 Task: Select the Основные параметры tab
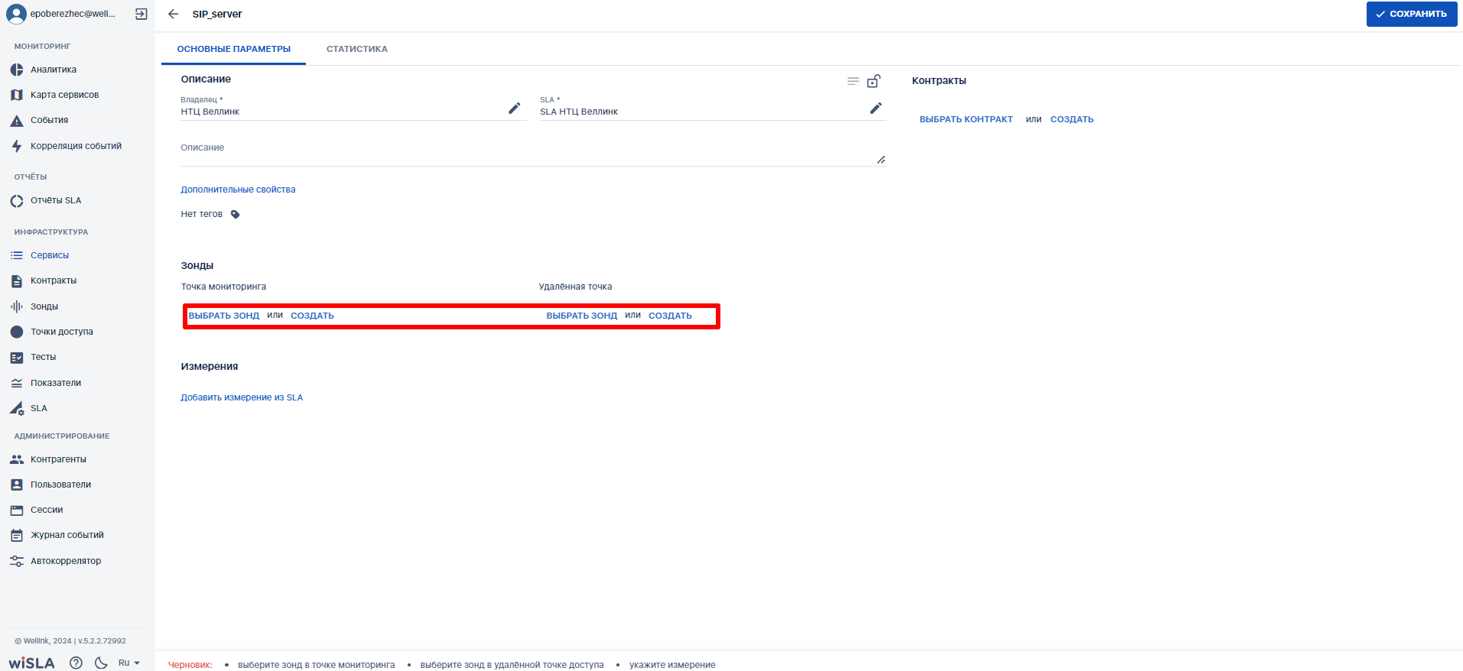click(x=234, y=49)
